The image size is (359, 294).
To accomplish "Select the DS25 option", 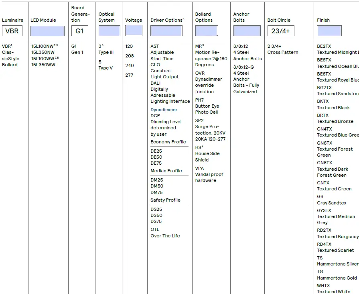I will pos(156,209).
